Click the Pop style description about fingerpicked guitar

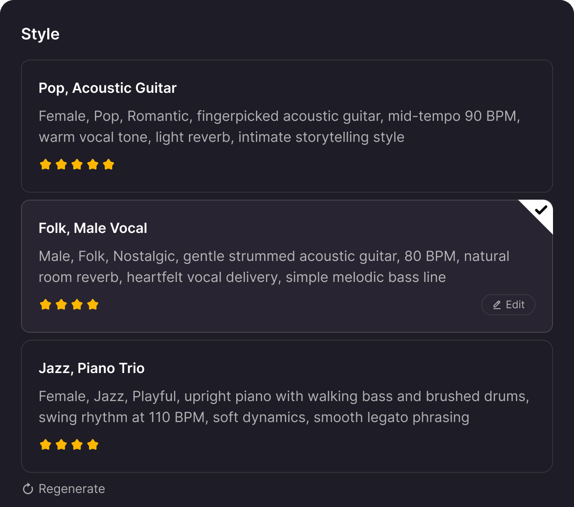pos(279,127)
